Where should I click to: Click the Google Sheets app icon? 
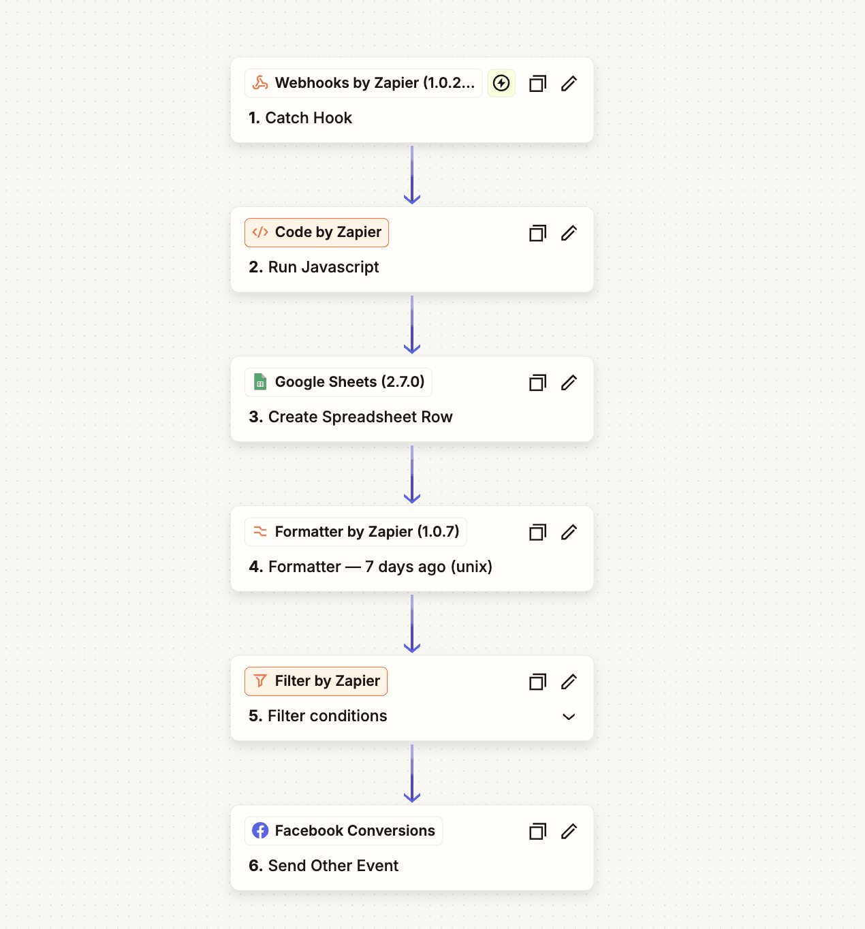[259, 382]
